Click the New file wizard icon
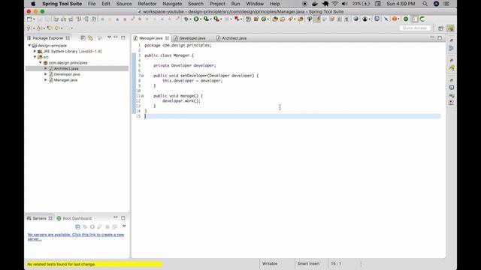The image size is (481, 270). click(x=29, y=19)
